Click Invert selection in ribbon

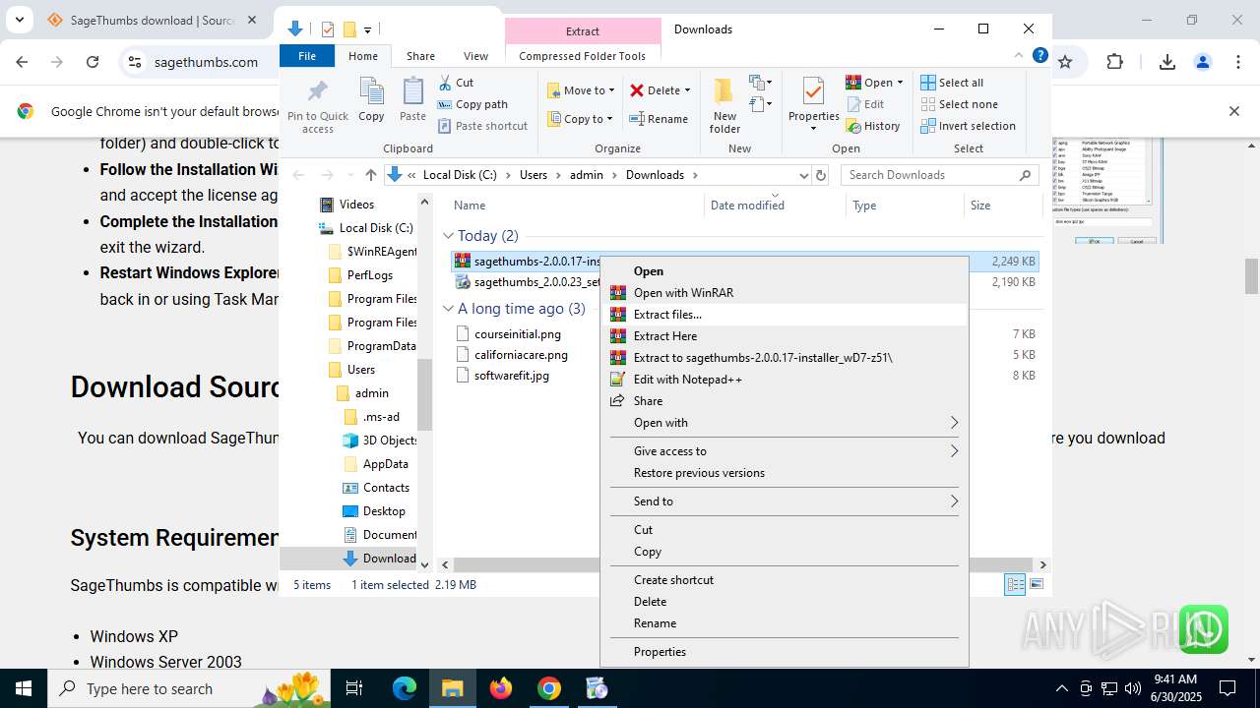click(968, 126)
